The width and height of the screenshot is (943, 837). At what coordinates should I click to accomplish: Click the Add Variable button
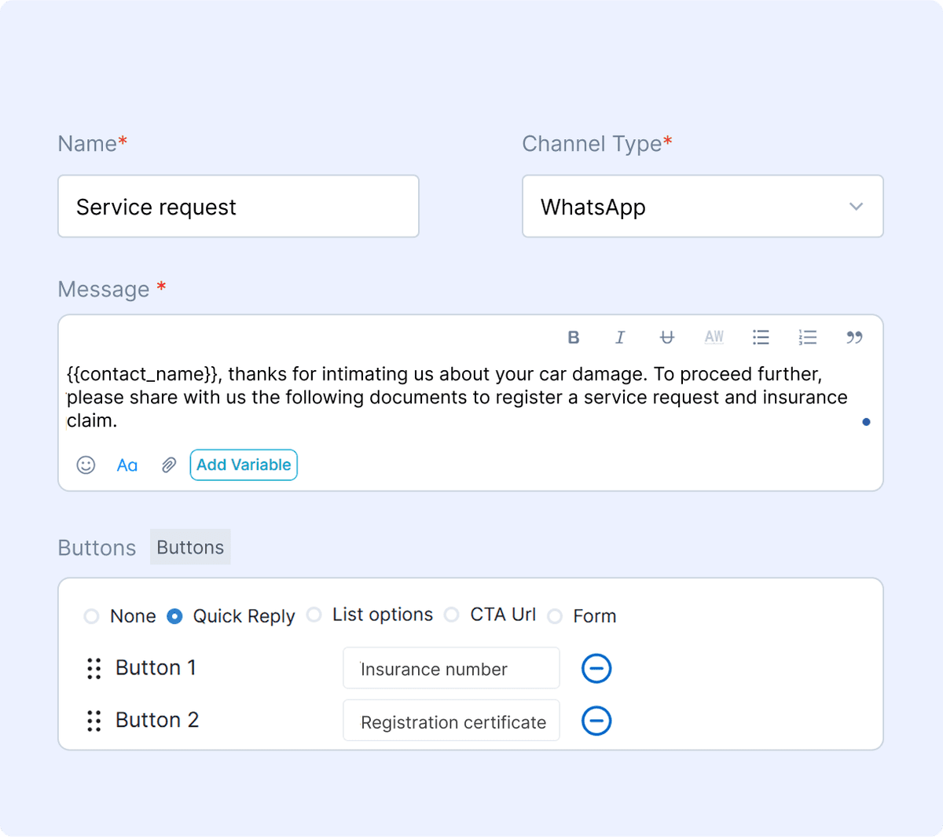pyautogui.click(x=244, y=465)
